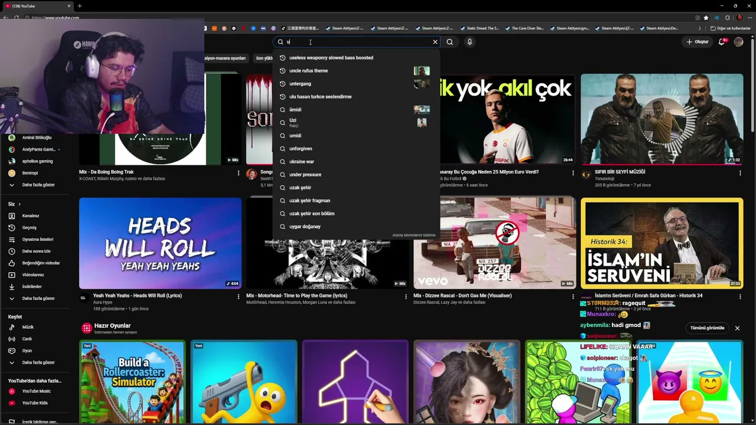Select the "uygar doğanay" suggestion
Screen dimensions: 756x425
pos(356,227)
